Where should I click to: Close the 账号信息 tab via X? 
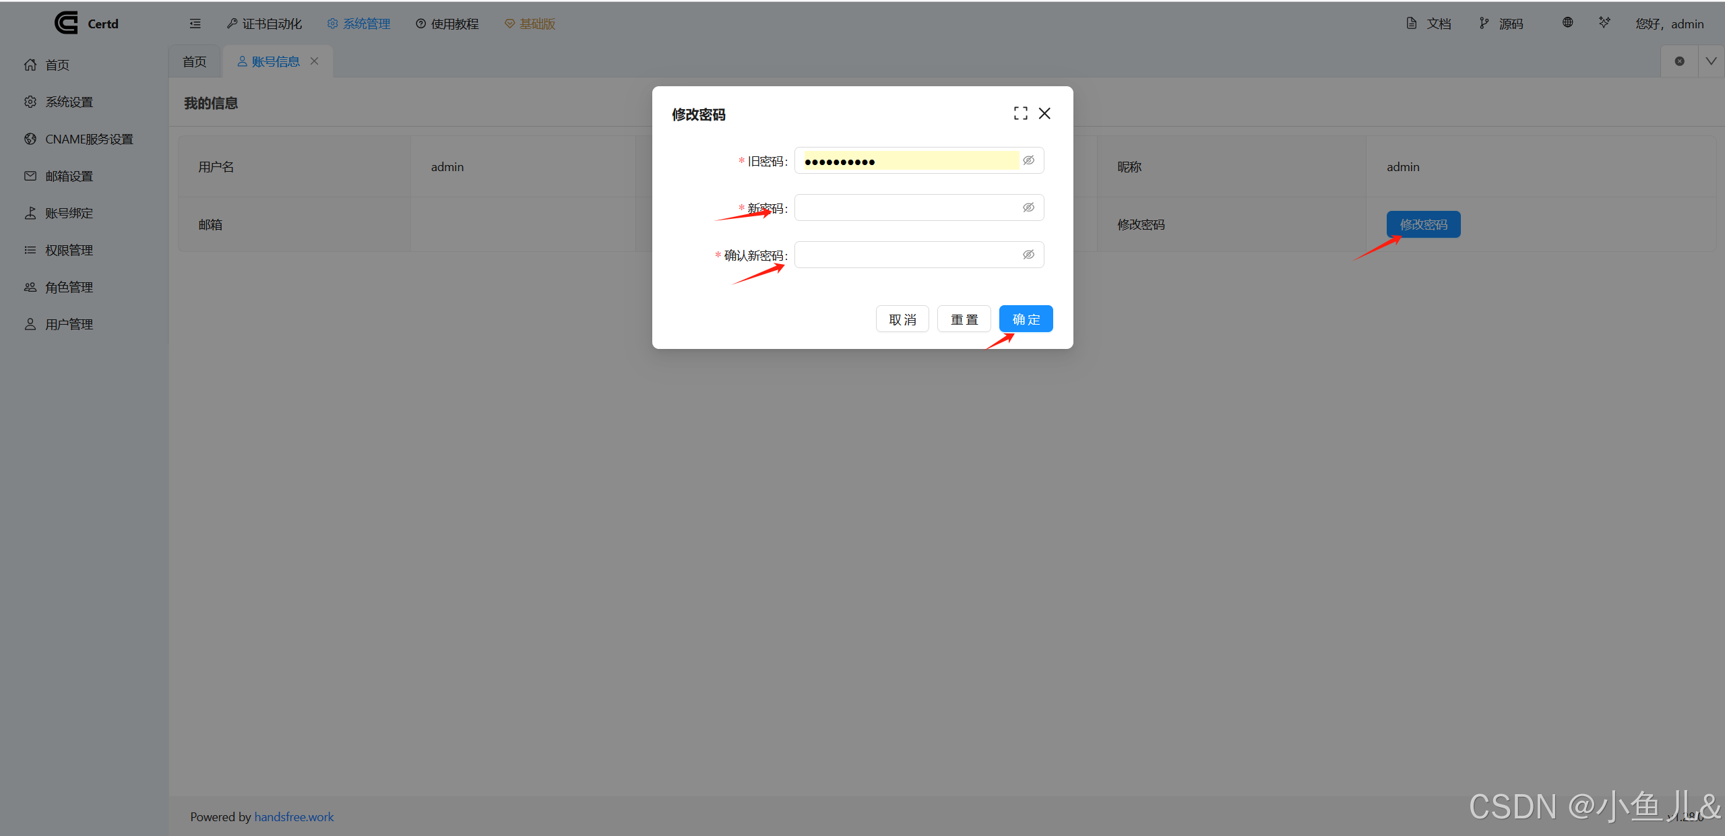tap(314, 61)
